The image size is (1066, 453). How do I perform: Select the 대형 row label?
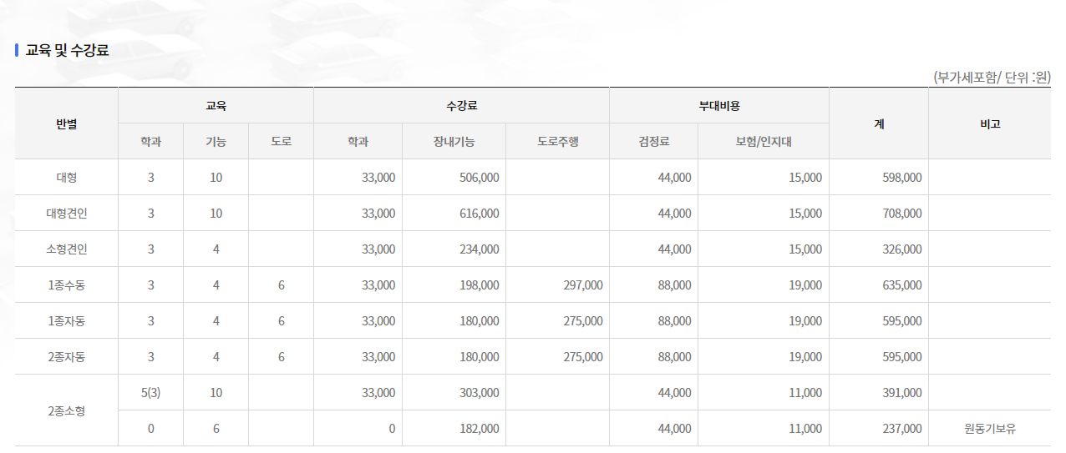click(67, 178)
